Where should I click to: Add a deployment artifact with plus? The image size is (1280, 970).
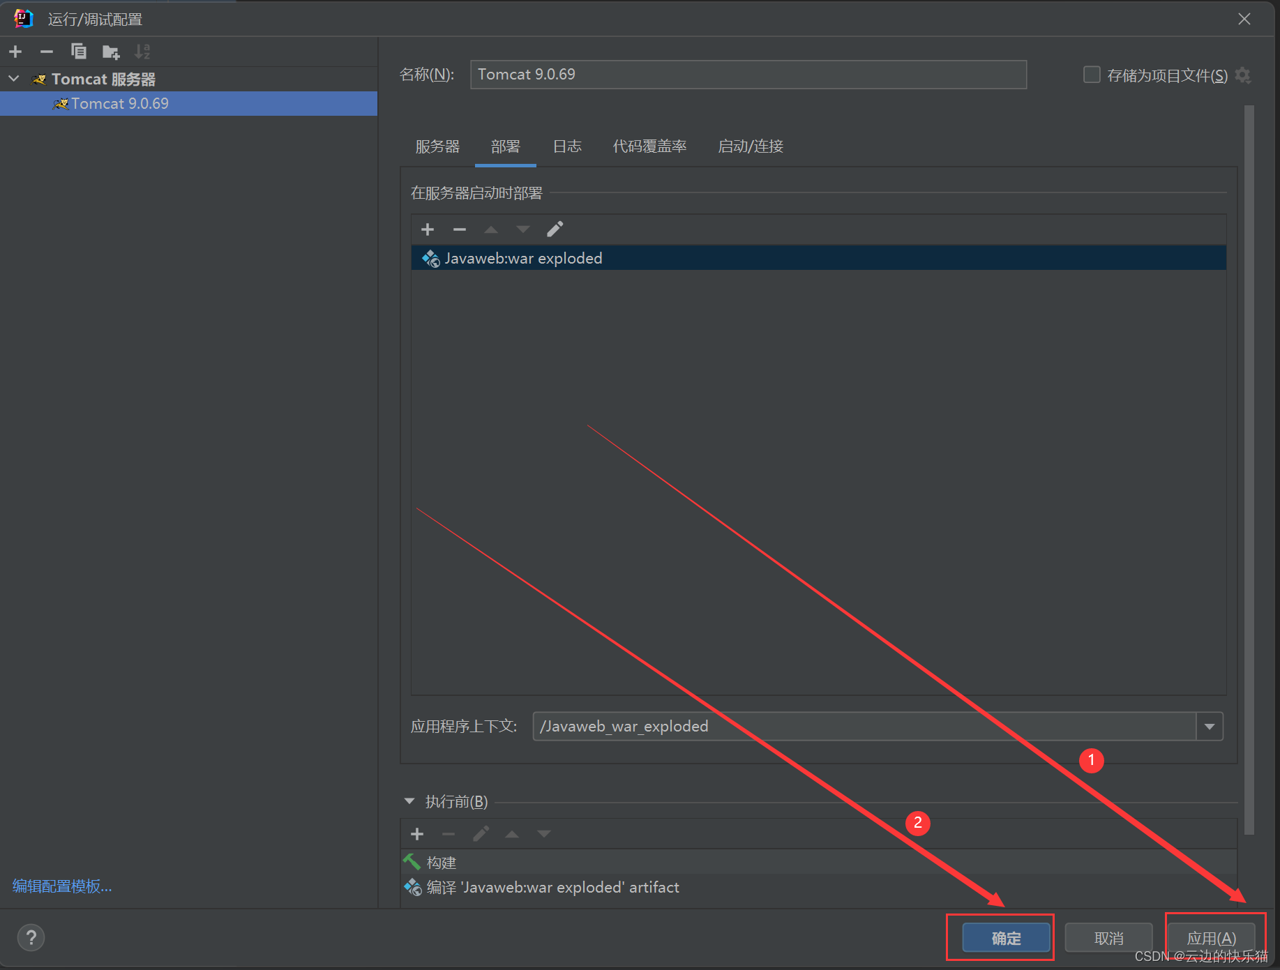pyautogui.click(x=428, y=229)
